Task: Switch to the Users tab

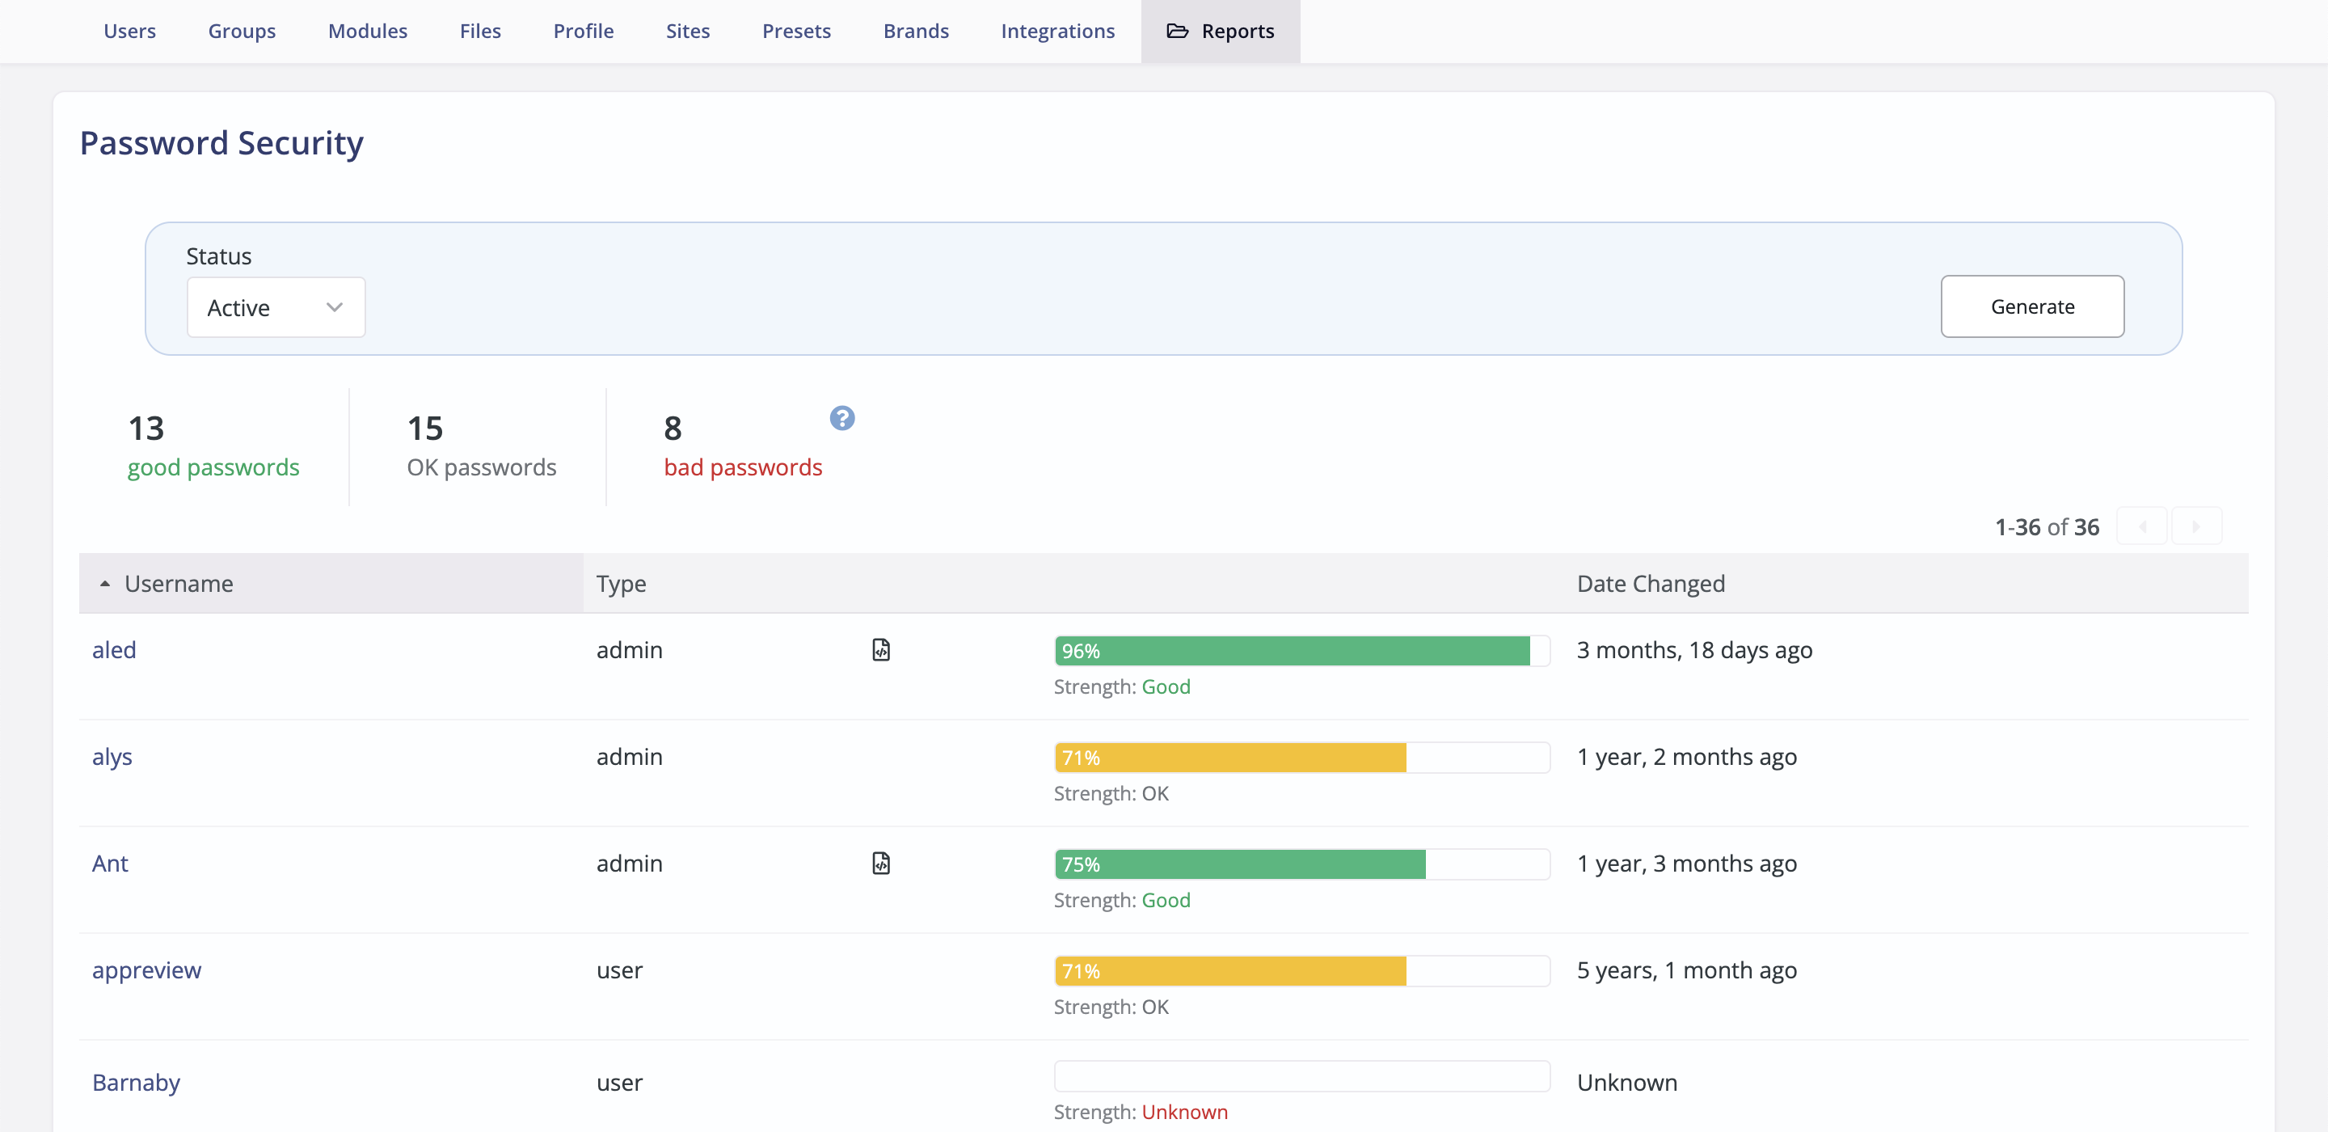Action: pyautogui.click(x=129, y=30)
